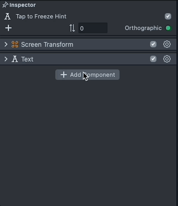This screenshot has height=206, width=178.
Task: Click the up-down arrows render order icon
Action: (72, 28)
